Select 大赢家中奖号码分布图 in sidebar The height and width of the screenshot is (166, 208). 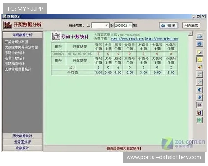[21, 47]
